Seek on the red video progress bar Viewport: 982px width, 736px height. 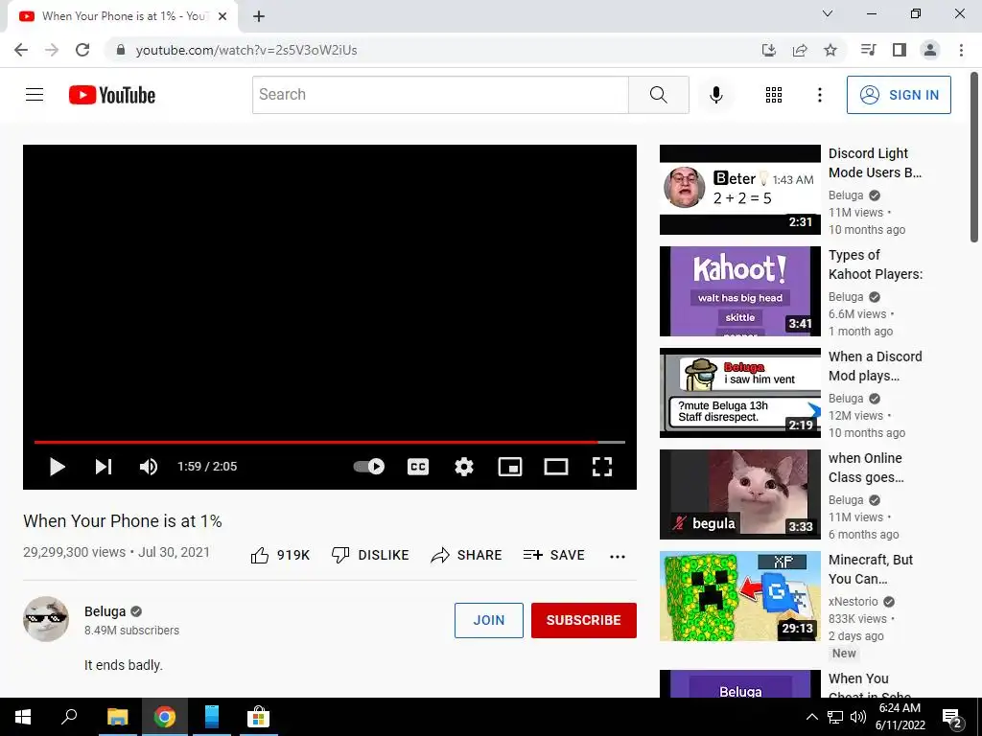[330, 442]
